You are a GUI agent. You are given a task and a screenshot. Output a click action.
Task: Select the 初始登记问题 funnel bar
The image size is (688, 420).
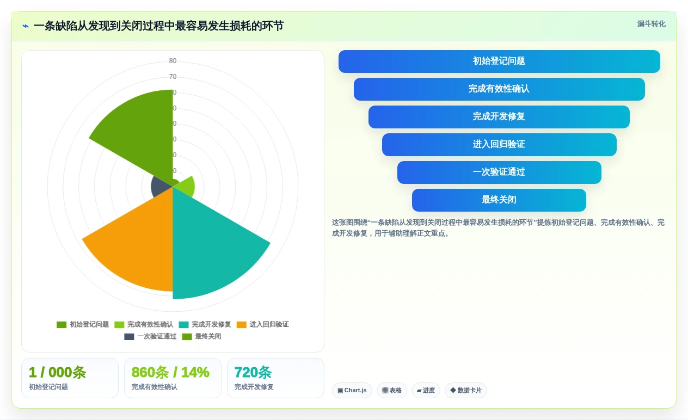pyautogui.click(x=499, y=61)
